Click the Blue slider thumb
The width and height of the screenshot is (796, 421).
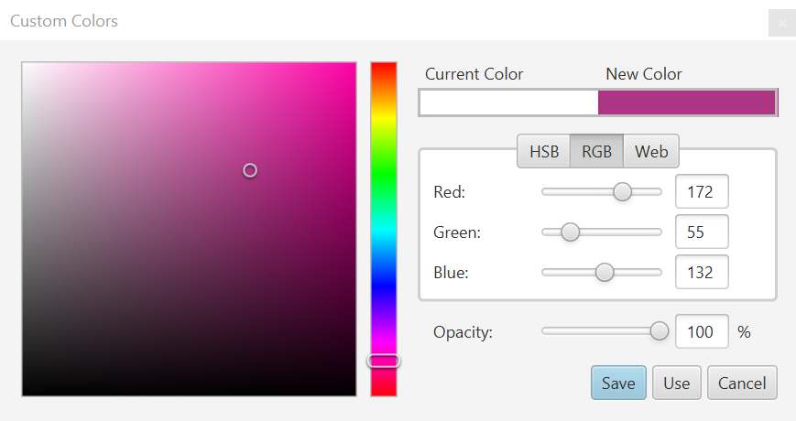tap(605, 273)
